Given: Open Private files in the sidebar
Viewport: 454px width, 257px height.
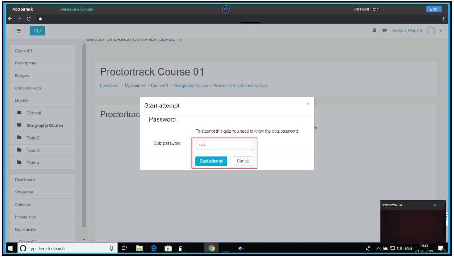Looking at the screenshot, I should point(42,217).
